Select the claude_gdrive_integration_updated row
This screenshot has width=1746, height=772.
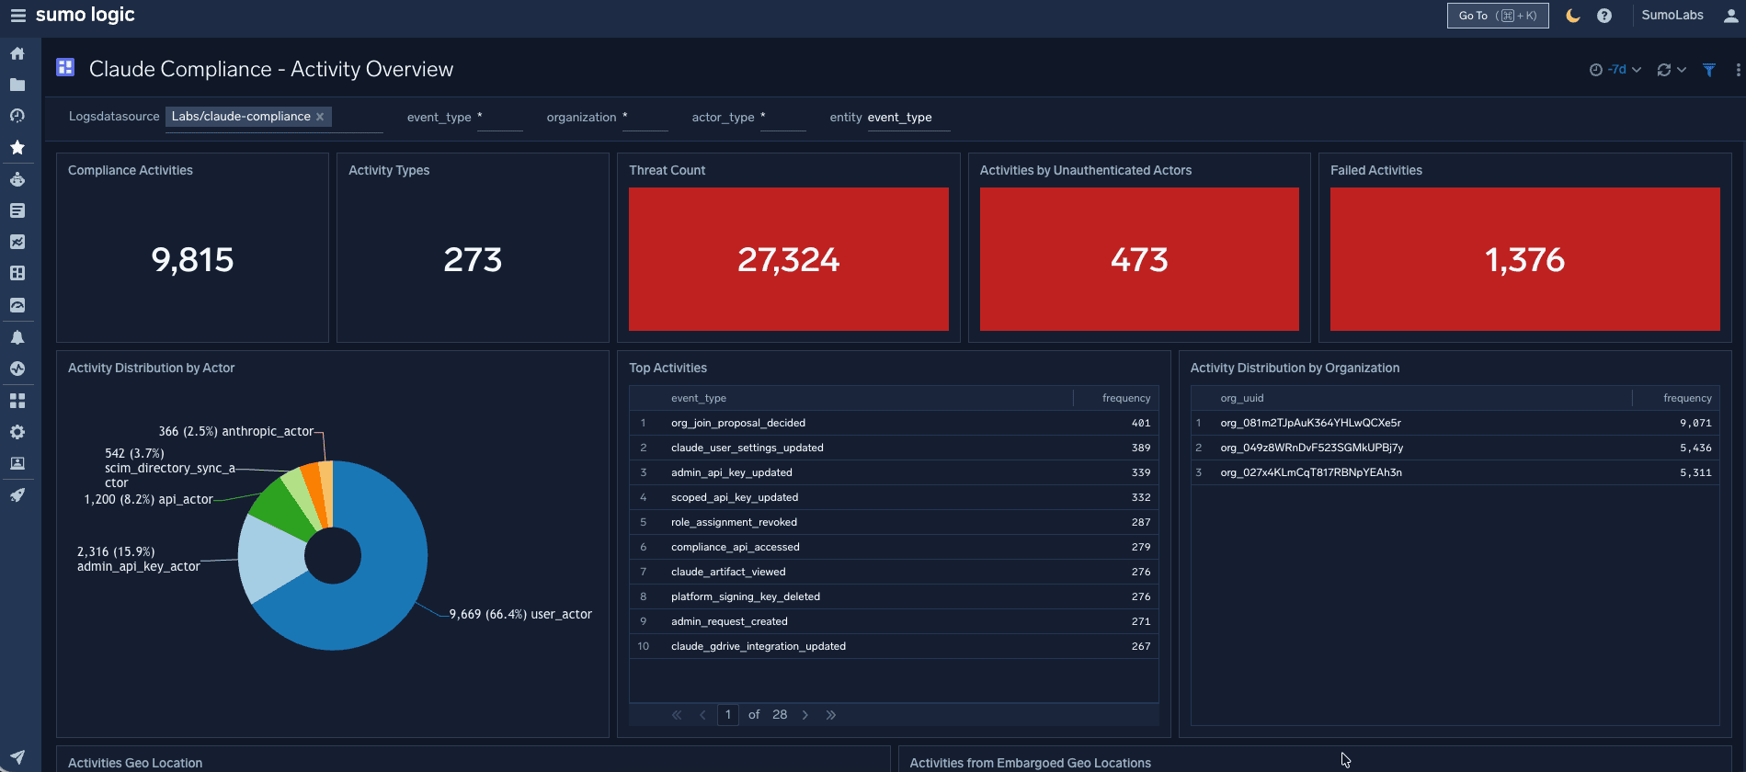(x=894, y=646)
